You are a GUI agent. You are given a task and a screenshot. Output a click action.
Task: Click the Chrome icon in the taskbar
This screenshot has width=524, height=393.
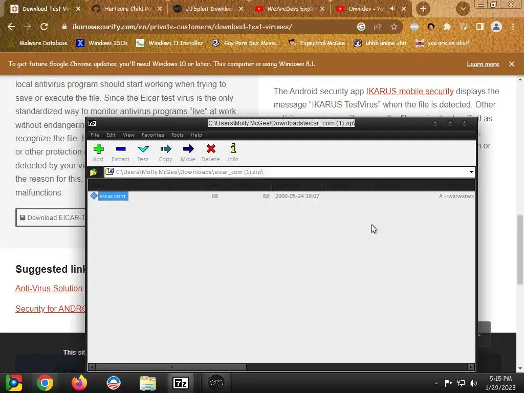pos(45,383)
